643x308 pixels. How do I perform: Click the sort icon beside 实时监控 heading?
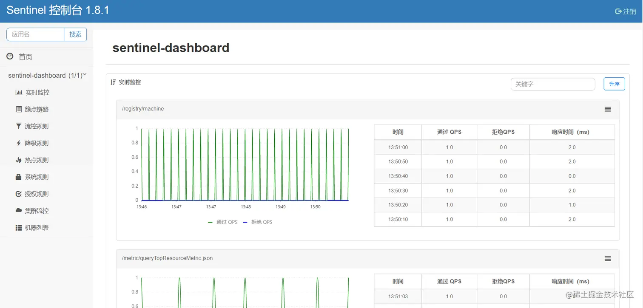pos(113,82)
